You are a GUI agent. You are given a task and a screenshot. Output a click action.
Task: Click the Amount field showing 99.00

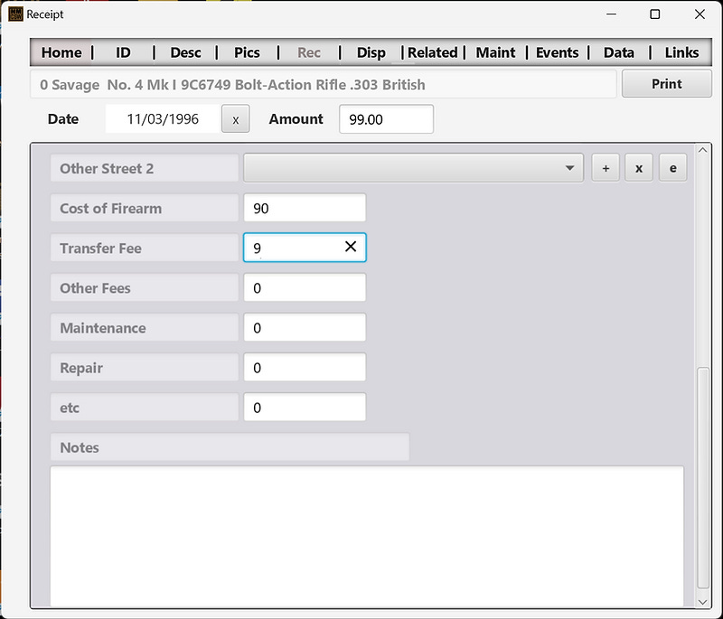[386, 119]
